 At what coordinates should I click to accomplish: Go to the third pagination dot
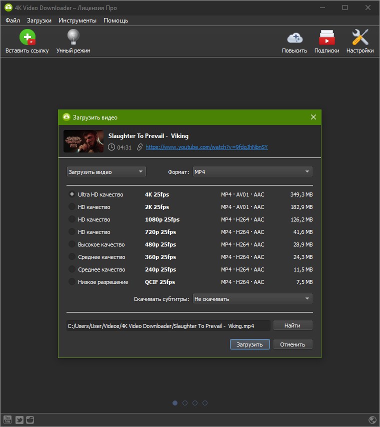point(195,403)
